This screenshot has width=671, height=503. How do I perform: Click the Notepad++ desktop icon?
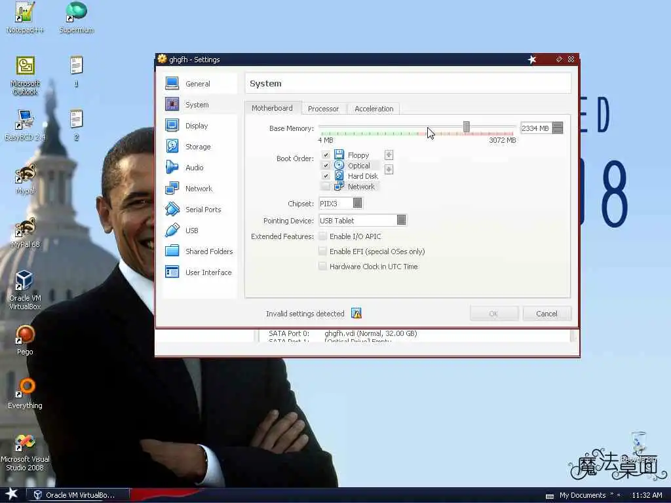pyautogui.click(x=25, y=18)
